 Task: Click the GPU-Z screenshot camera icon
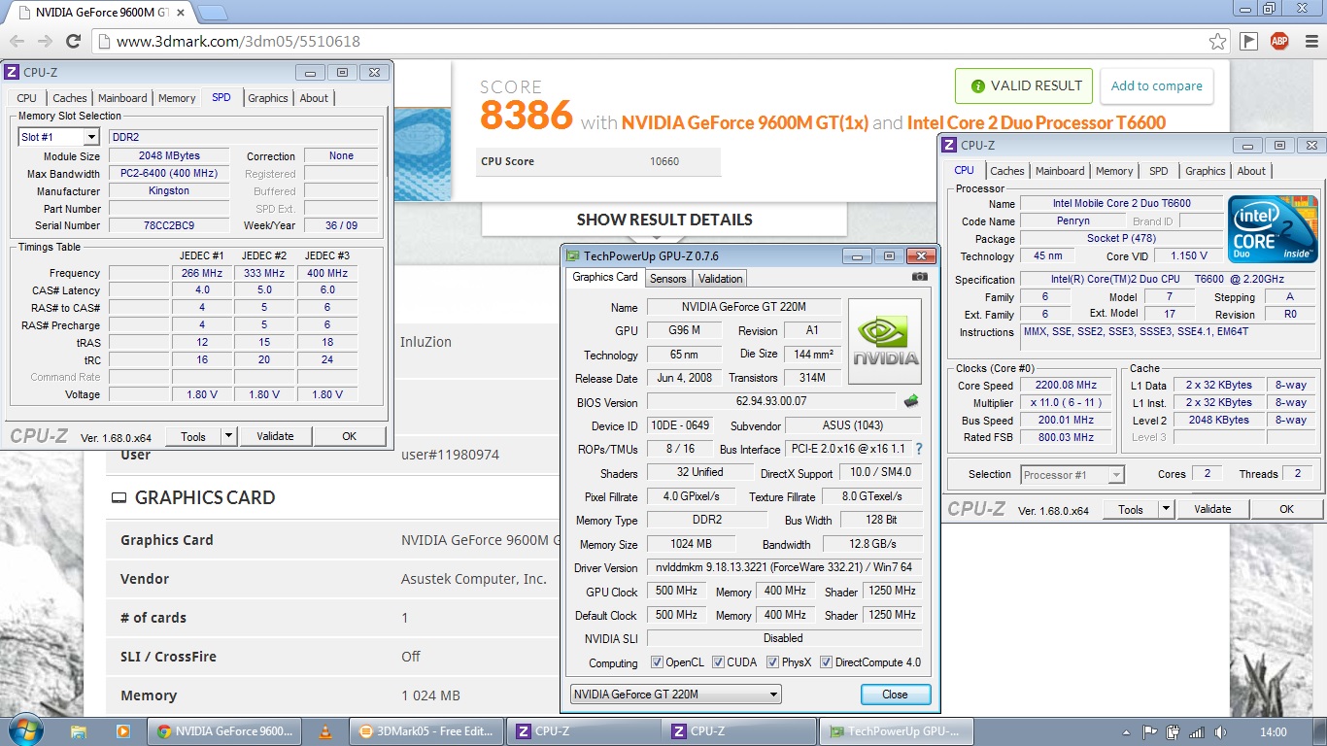[920, 277]
